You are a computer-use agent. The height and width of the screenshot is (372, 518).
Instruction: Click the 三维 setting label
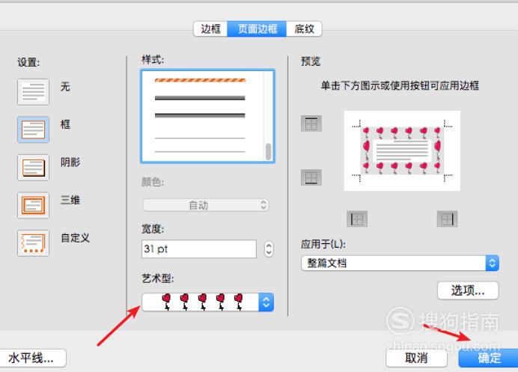pos(70,200)
